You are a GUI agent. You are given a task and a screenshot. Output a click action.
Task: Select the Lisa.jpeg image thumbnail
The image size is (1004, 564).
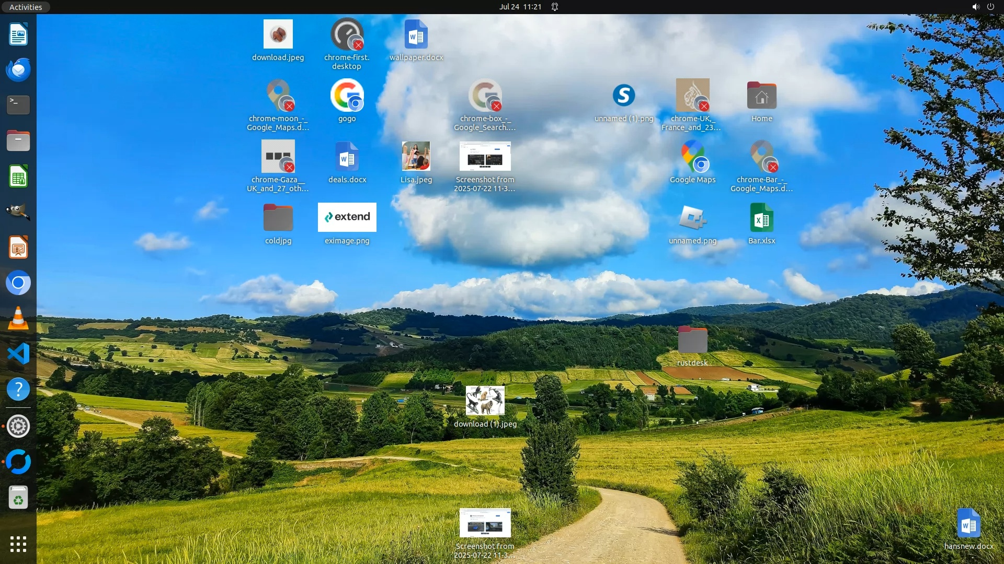[416, 156]
